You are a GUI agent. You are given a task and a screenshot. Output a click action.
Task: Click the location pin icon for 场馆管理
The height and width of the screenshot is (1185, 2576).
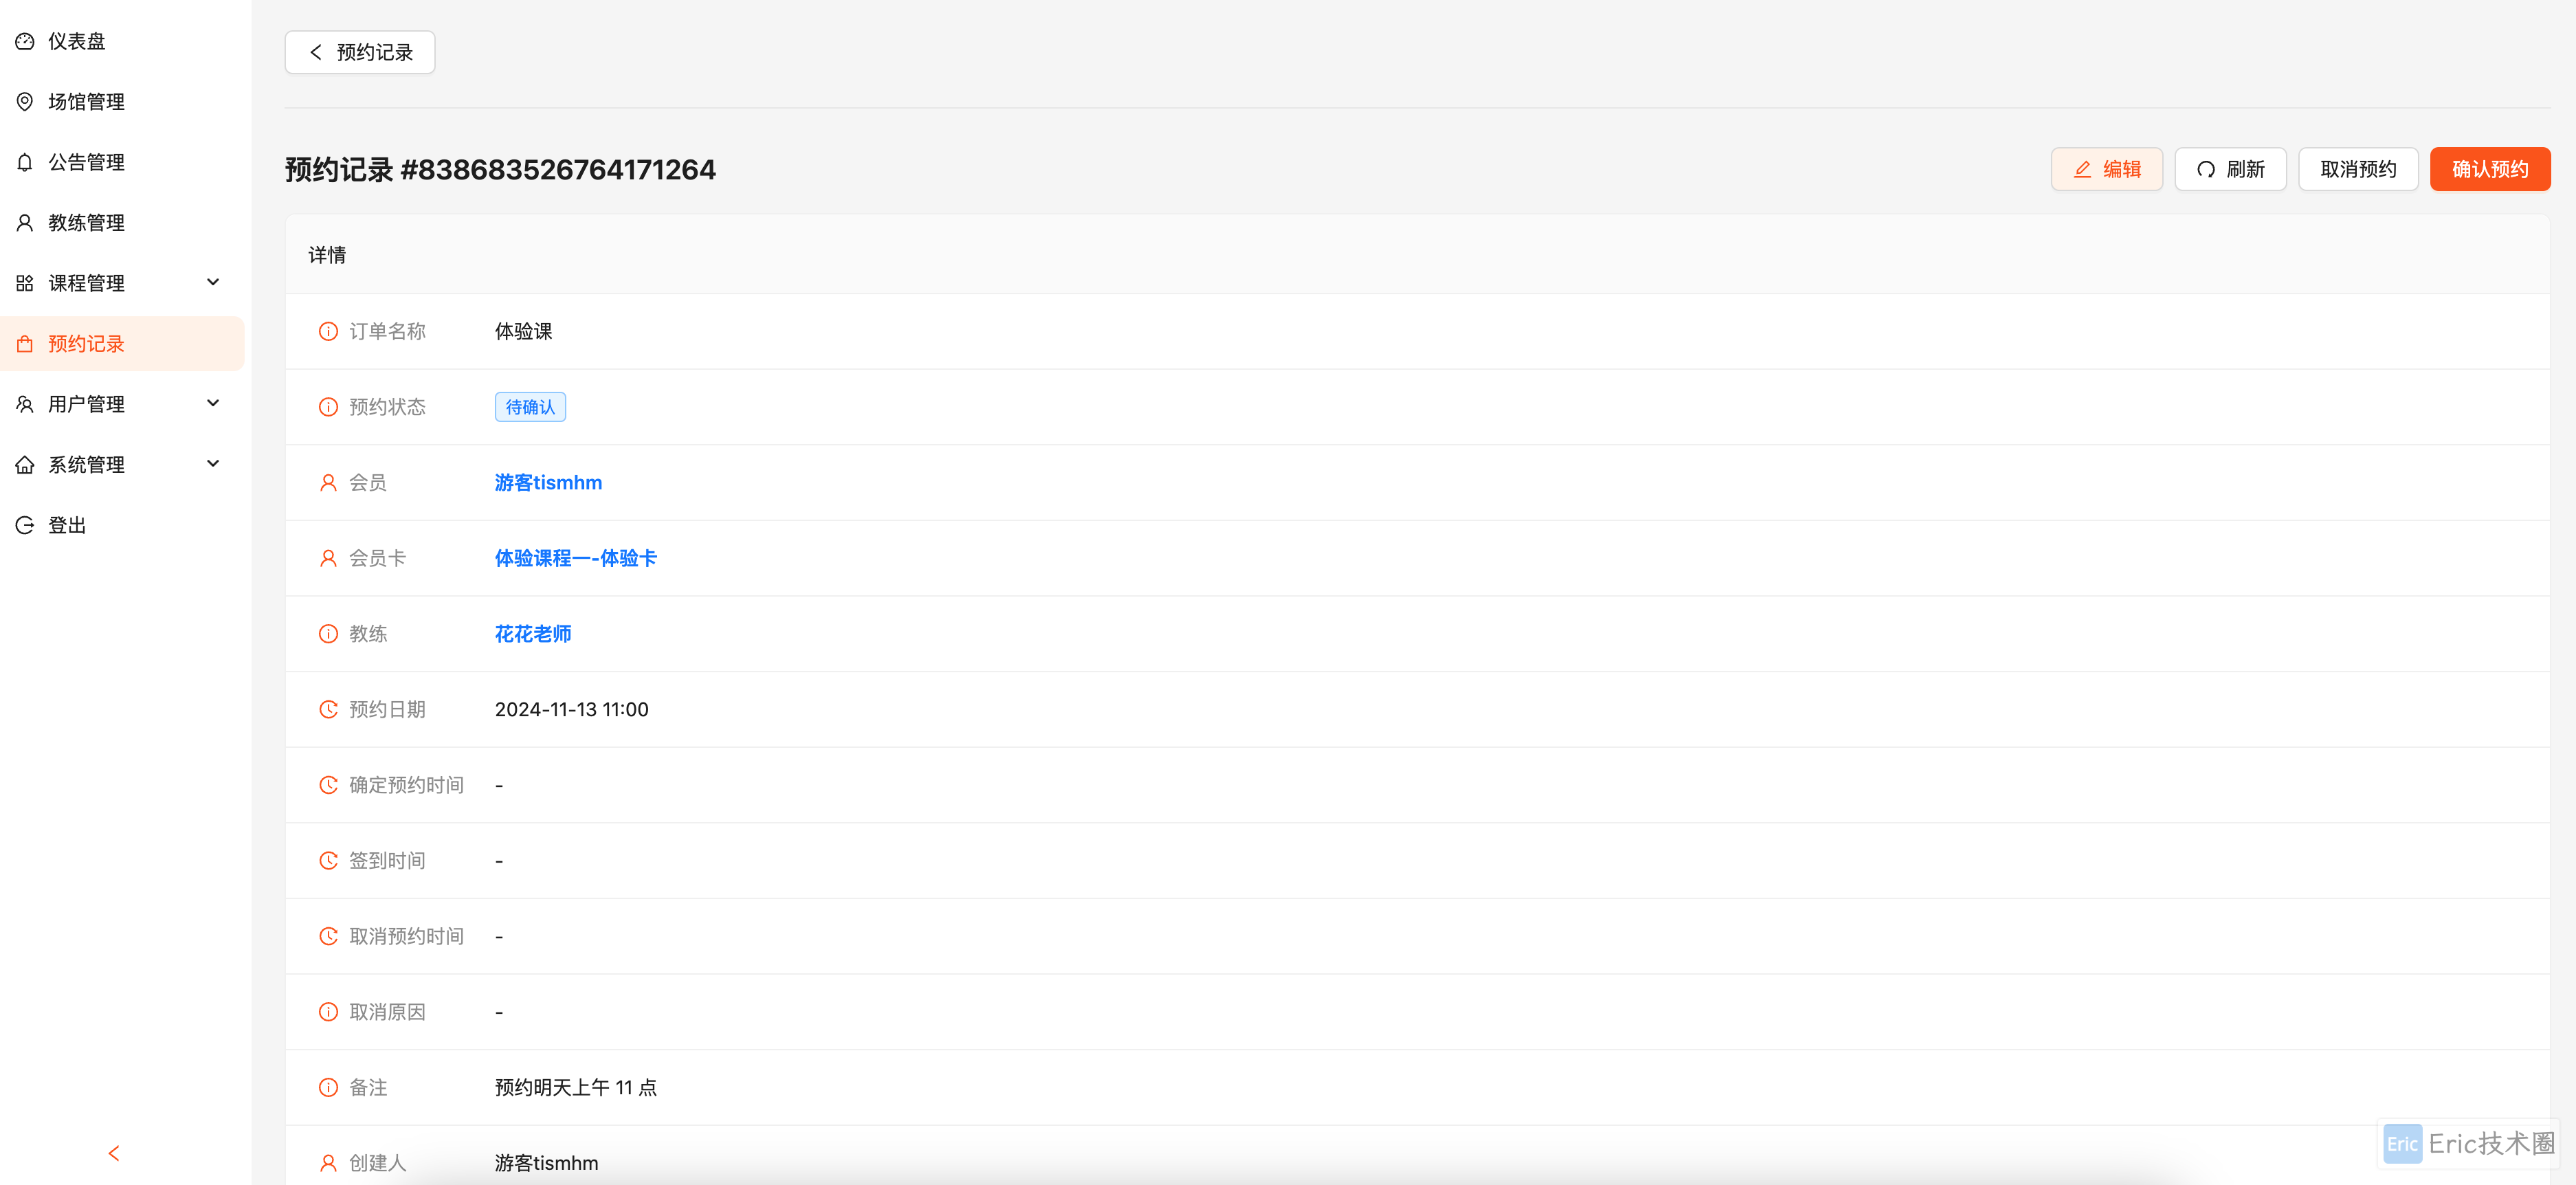[x=25, y=102]
